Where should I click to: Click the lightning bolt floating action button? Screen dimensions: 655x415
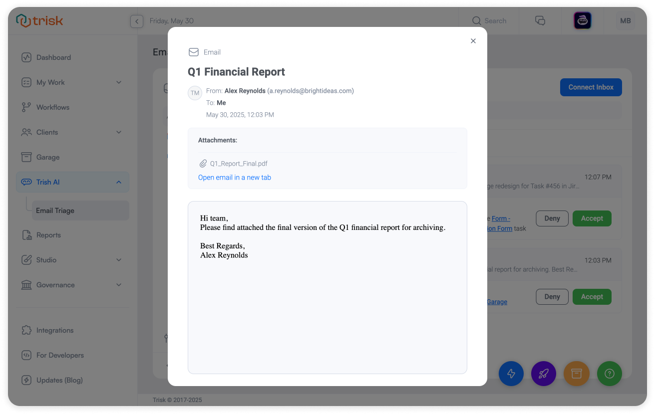point(511,374)
